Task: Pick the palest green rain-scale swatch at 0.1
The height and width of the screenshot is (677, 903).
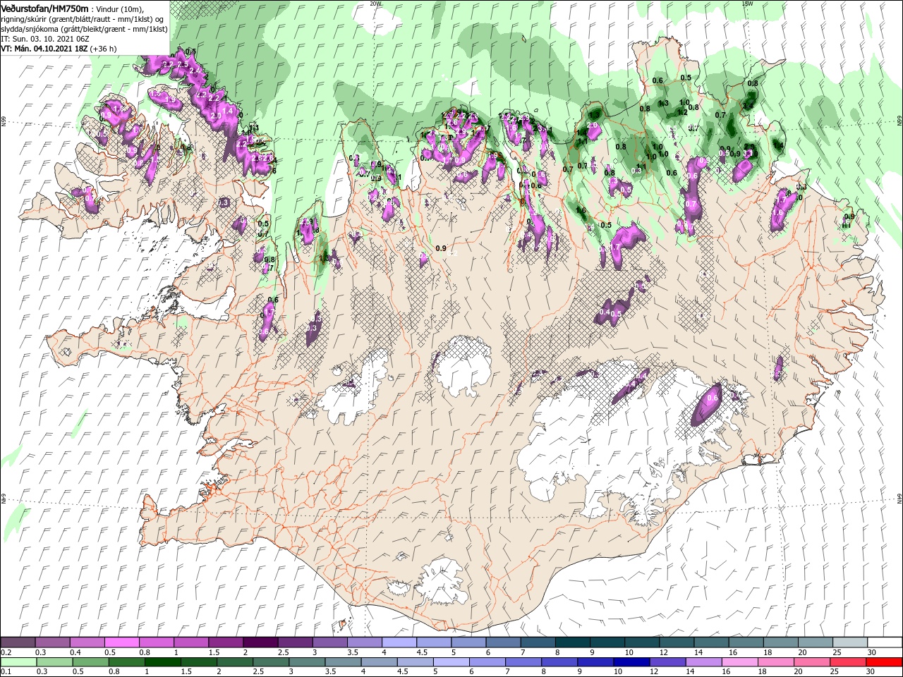Action: tap(18, 662)
